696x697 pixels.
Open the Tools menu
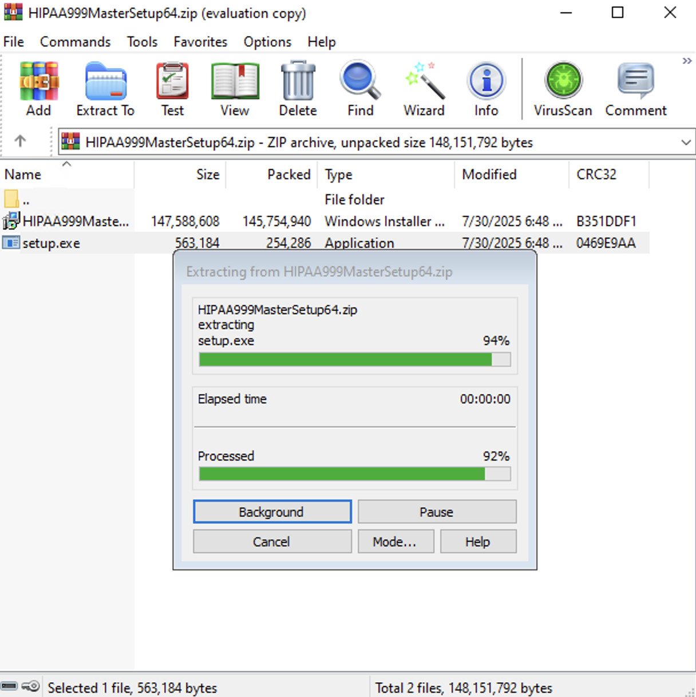pyautogui.click(x=142, y=42)
